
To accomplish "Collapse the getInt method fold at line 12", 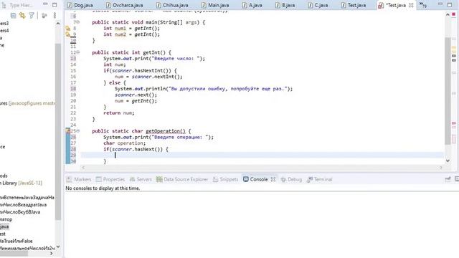I will coord(78,52).
